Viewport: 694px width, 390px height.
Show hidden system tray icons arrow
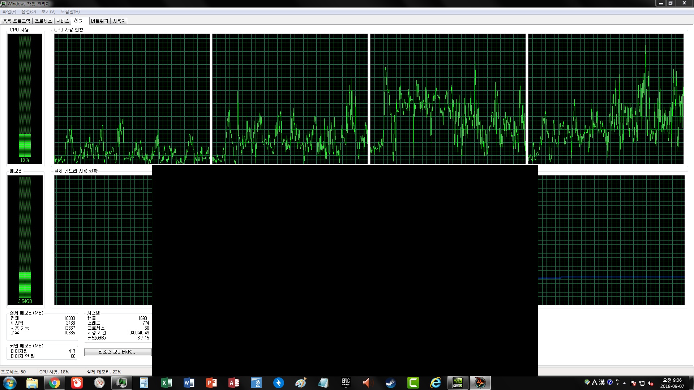coord(625,383)
